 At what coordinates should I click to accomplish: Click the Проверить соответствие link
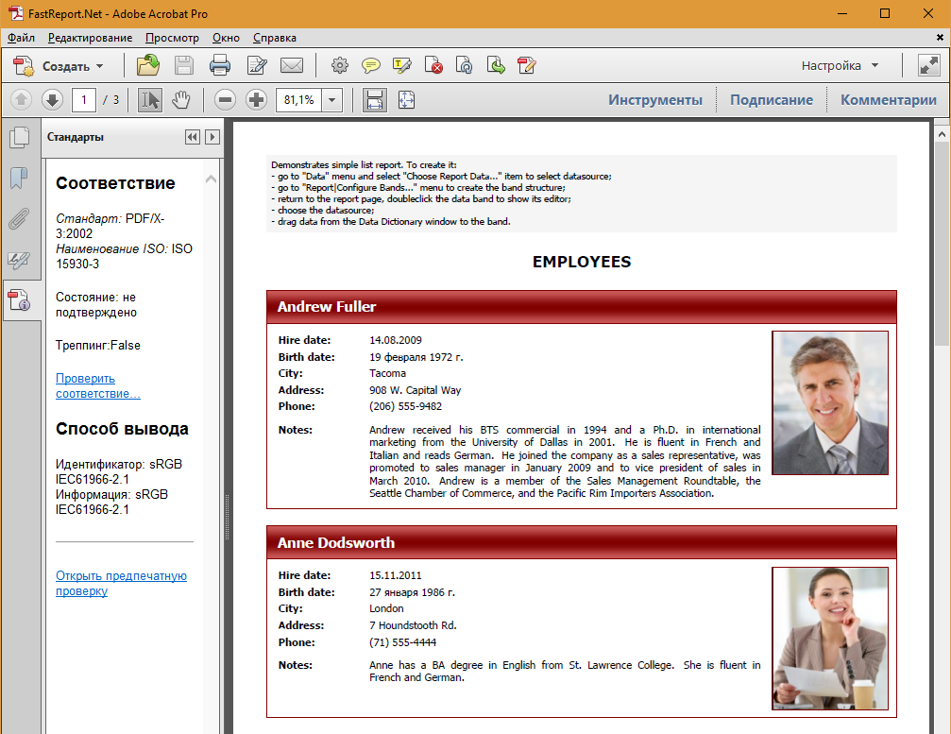click(97, 385)
